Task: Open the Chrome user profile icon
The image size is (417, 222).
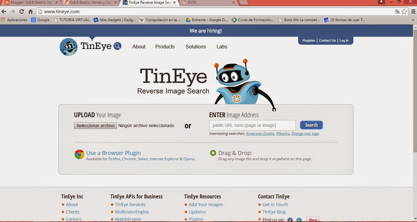Action: pos(381,2)
